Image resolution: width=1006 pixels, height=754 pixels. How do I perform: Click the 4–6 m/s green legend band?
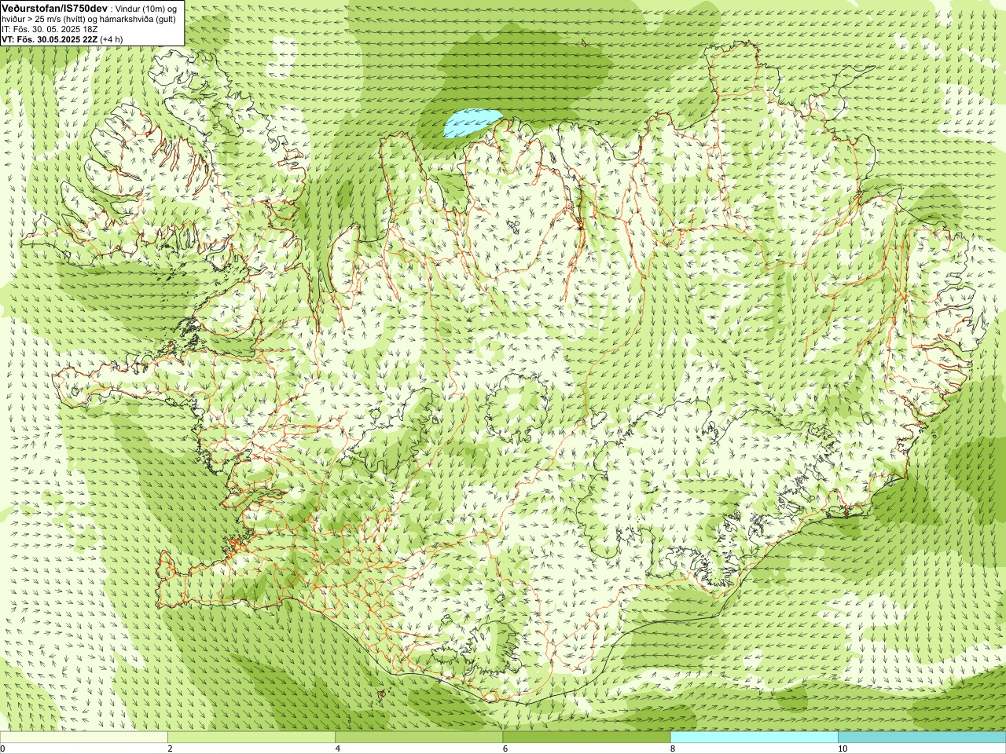[x=419, y=738]
